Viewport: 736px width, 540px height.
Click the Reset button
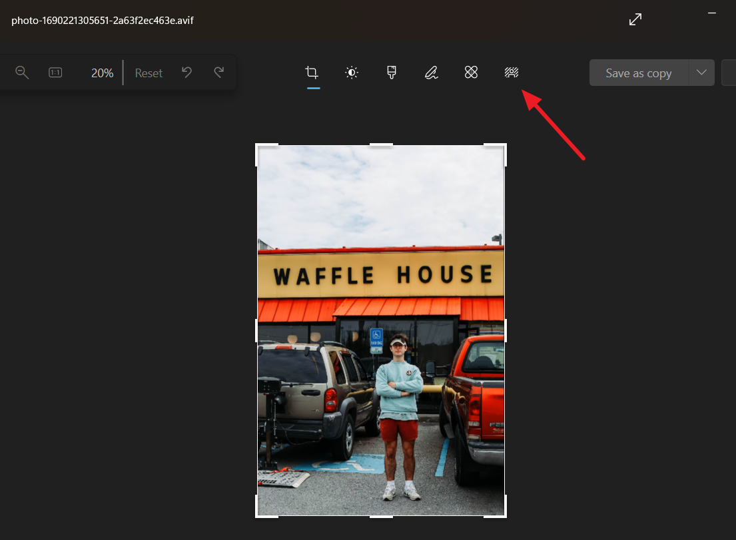(149, 73)
